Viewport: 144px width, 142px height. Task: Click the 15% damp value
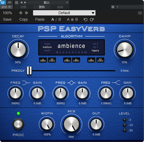click(x=124, y=62)
